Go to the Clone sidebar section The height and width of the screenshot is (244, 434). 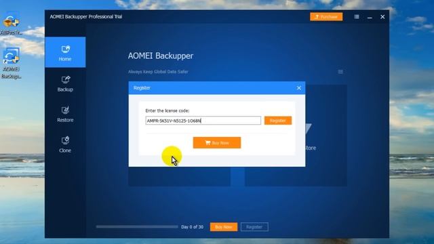65,144
